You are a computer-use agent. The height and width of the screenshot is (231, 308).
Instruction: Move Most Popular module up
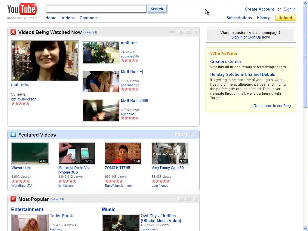pyautogui.click(x=181, y=199)
